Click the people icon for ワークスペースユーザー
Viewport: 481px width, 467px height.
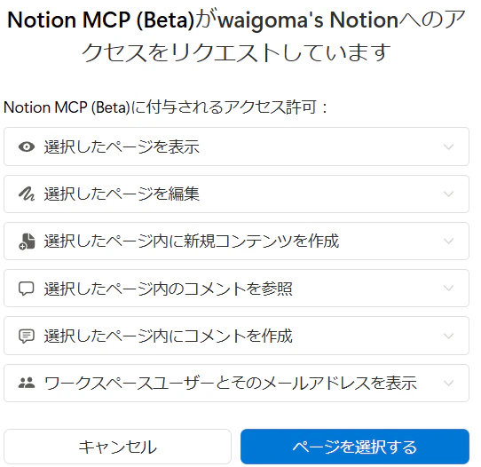click(27, 383)
